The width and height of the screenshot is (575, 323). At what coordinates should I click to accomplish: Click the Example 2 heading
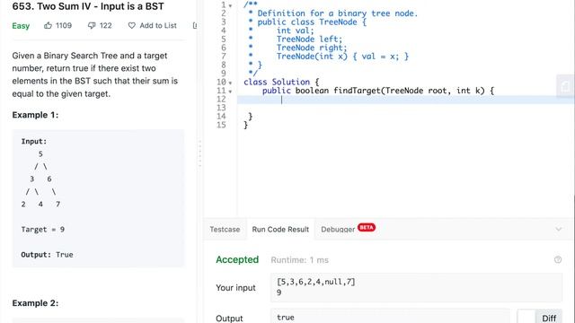click(35, 303)
